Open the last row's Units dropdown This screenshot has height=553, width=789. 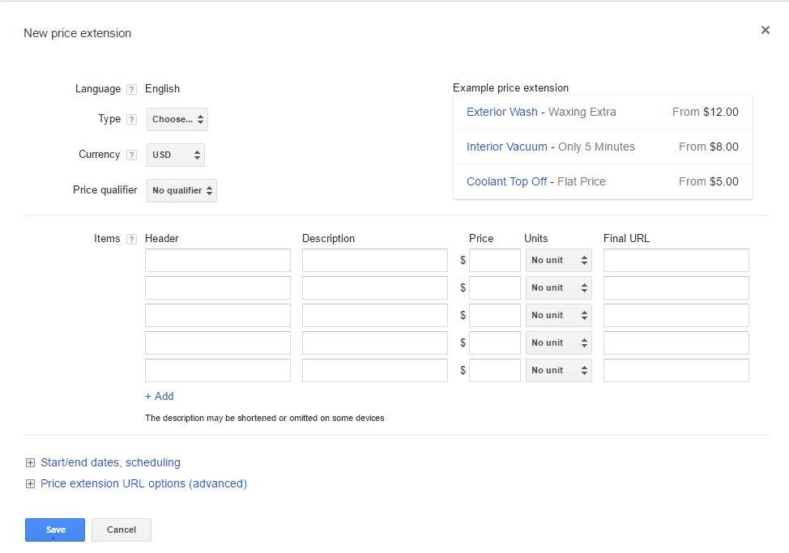[x=558, y=371]
